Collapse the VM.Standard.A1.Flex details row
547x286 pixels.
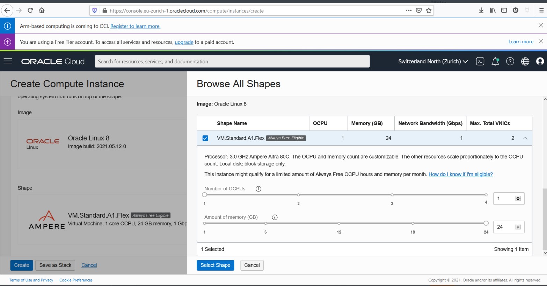coord(525,138)
